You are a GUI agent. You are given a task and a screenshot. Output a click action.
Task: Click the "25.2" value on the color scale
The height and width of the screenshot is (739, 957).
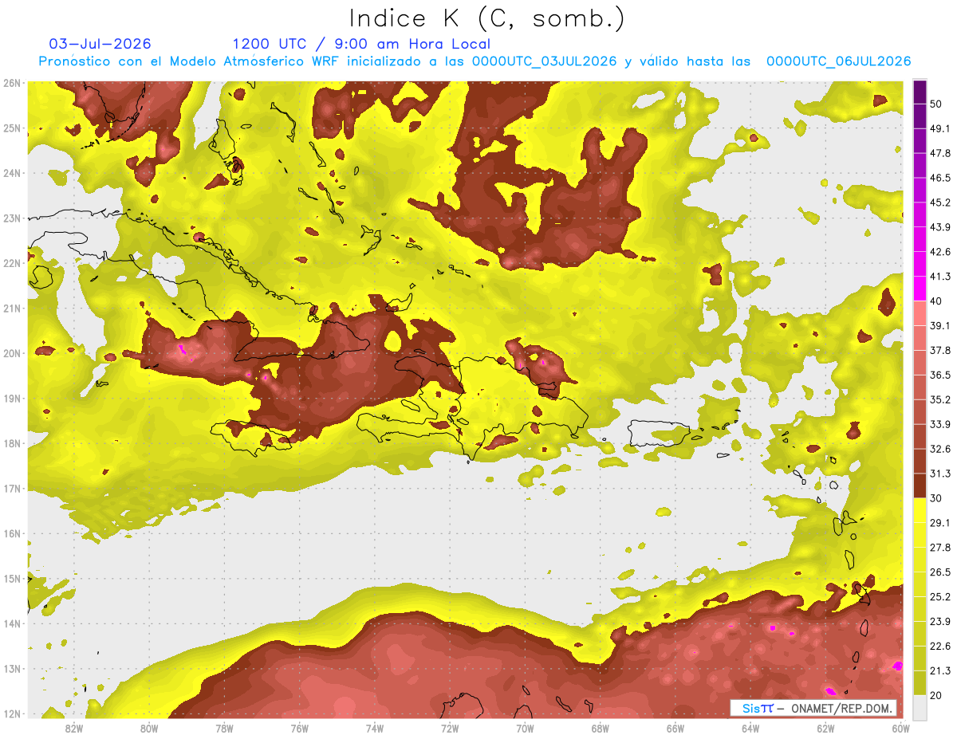(x=939, y=597)
